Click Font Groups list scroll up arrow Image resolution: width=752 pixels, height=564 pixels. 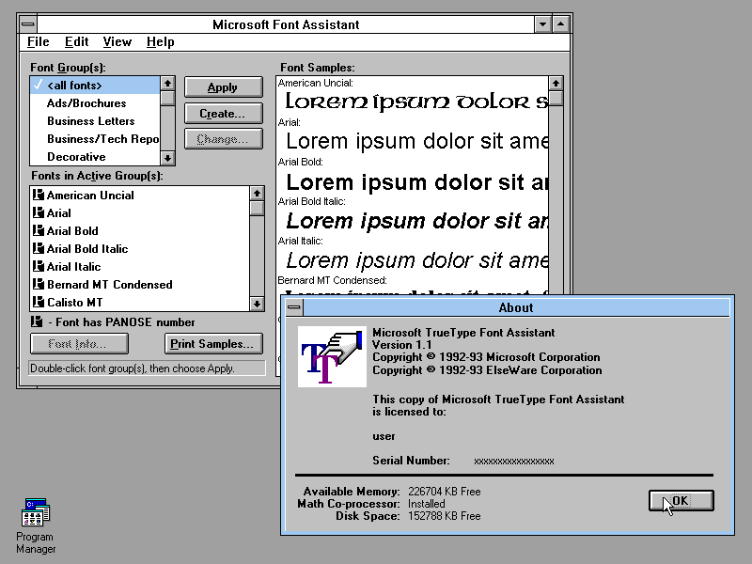click(x=167, y=84)
